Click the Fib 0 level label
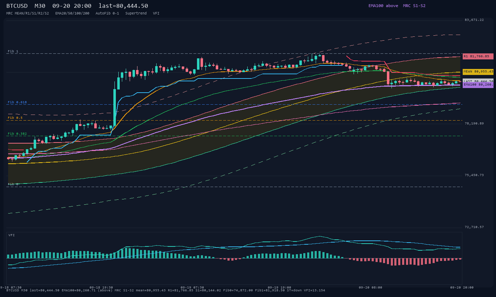 [x=13, y=184]
